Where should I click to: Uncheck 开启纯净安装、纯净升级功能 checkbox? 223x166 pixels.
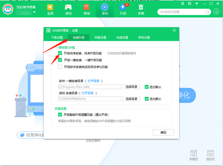pyautogui.click(x=60, y=54)
